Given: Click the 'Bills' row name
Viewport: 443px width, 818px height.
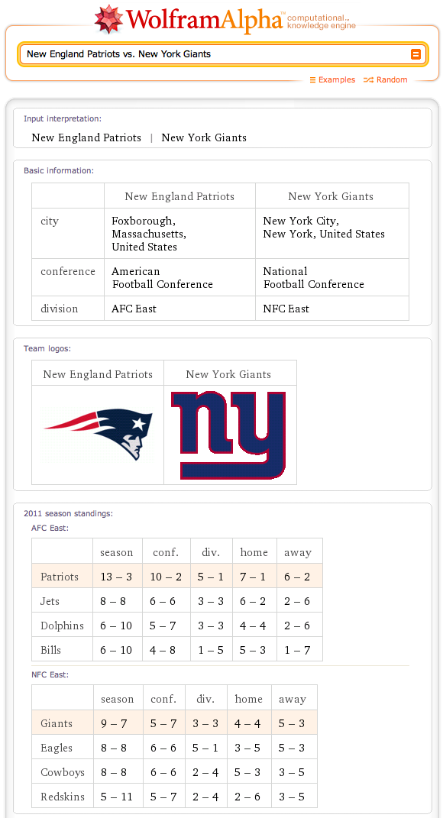Looking at the screenshot, I should [x=50, y=650].
